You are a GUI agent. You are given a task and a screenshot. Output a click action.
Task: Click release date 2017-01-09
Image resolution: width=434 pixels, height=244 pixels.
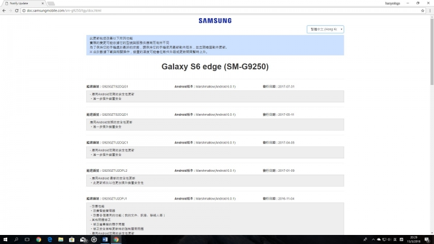point(286,170)
